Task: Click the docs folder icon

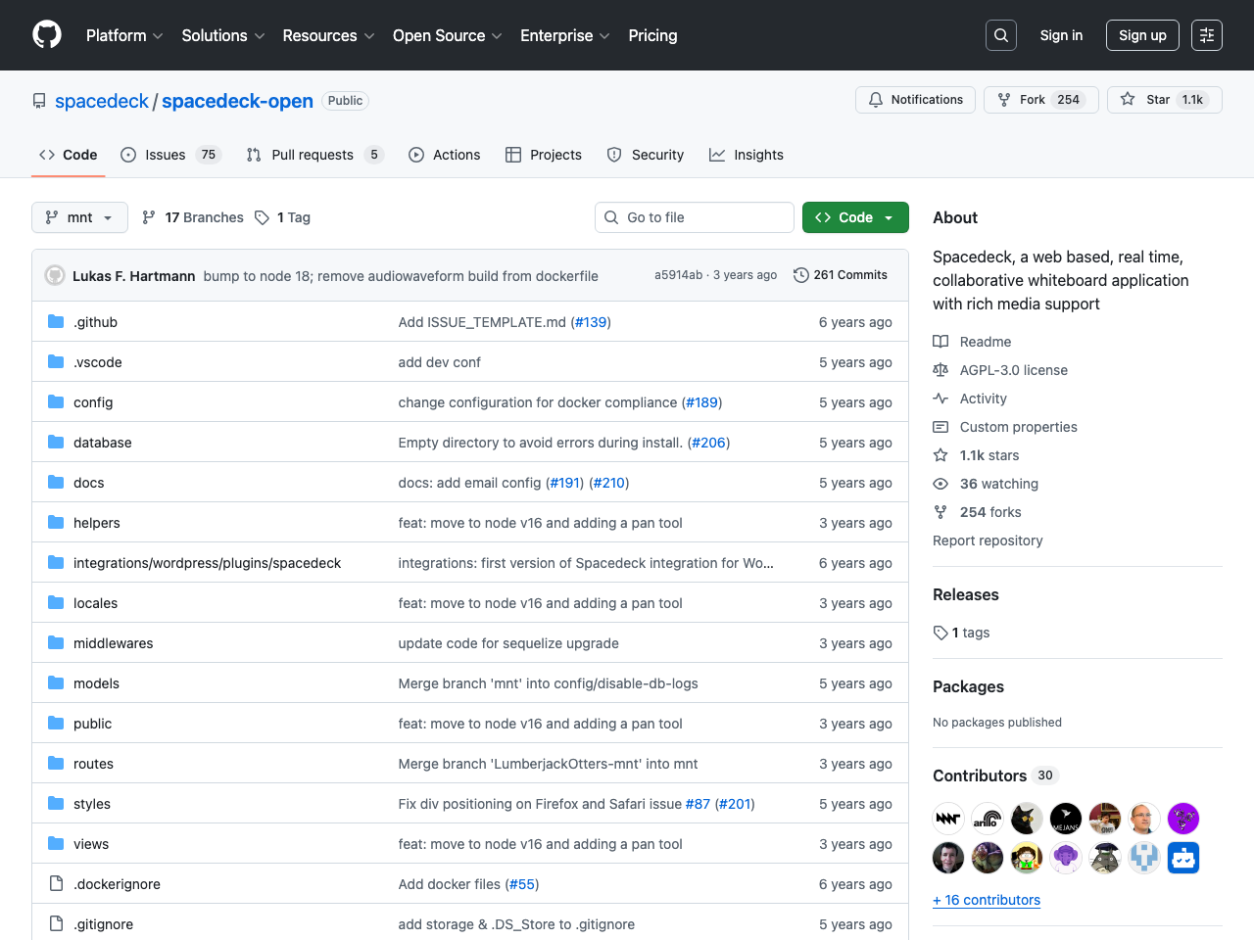Action: (56, 482)
